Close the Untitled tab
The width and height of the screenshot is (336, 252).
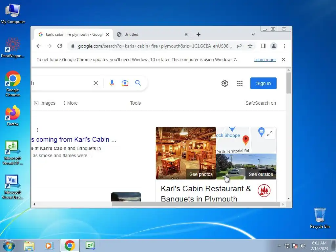186,34
